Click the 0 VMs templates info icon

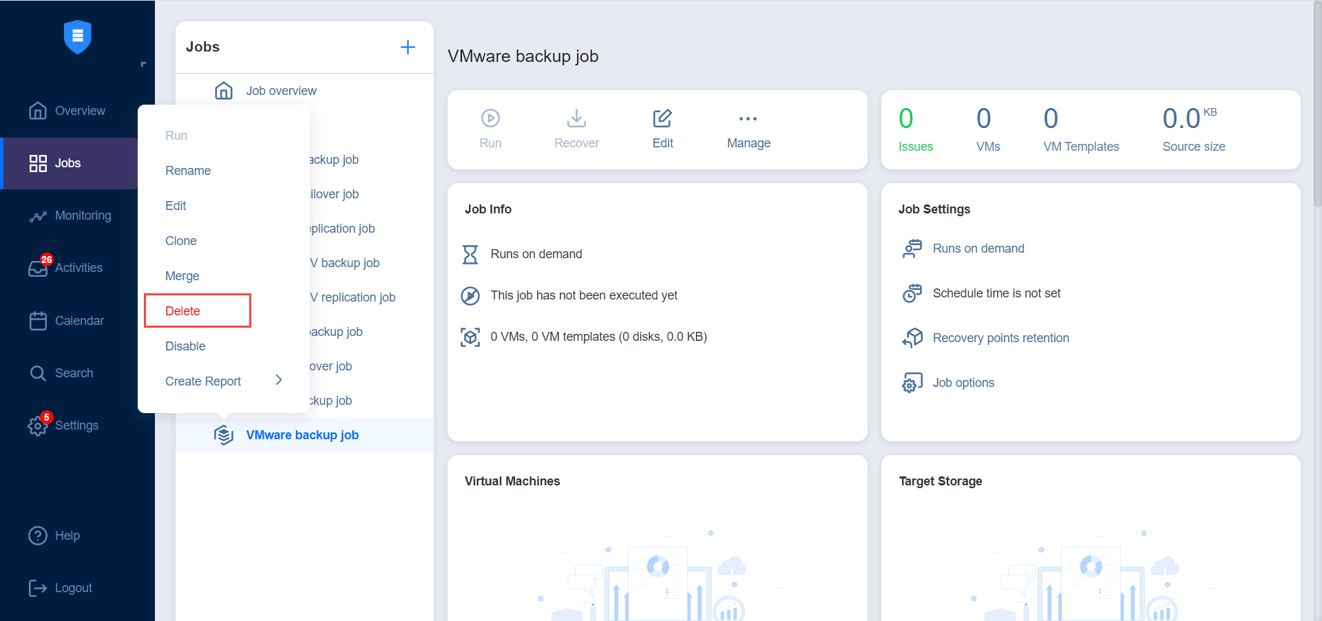click(470, 337)
